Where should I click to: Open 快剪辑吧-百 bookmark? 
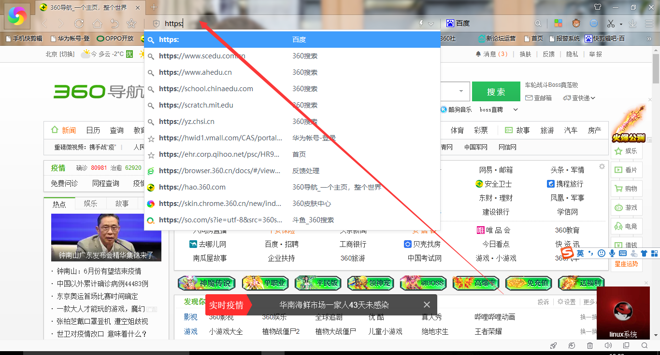coord(604,39)
